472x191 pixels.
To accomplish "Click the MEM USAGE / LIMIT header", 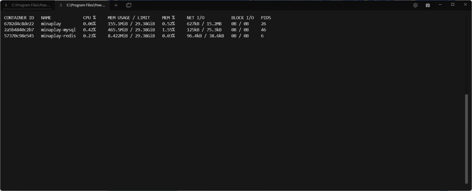I will 129,18.
